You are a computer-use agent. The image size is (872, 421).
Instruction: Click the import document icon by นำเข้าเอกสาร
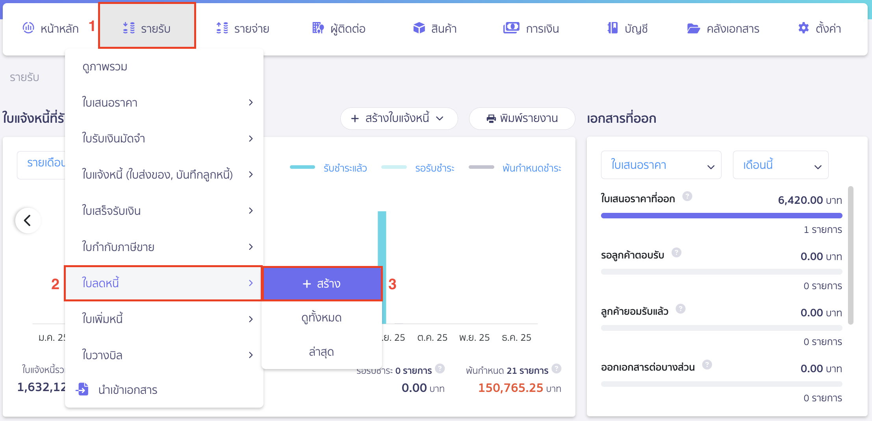(x=82, y=389)
